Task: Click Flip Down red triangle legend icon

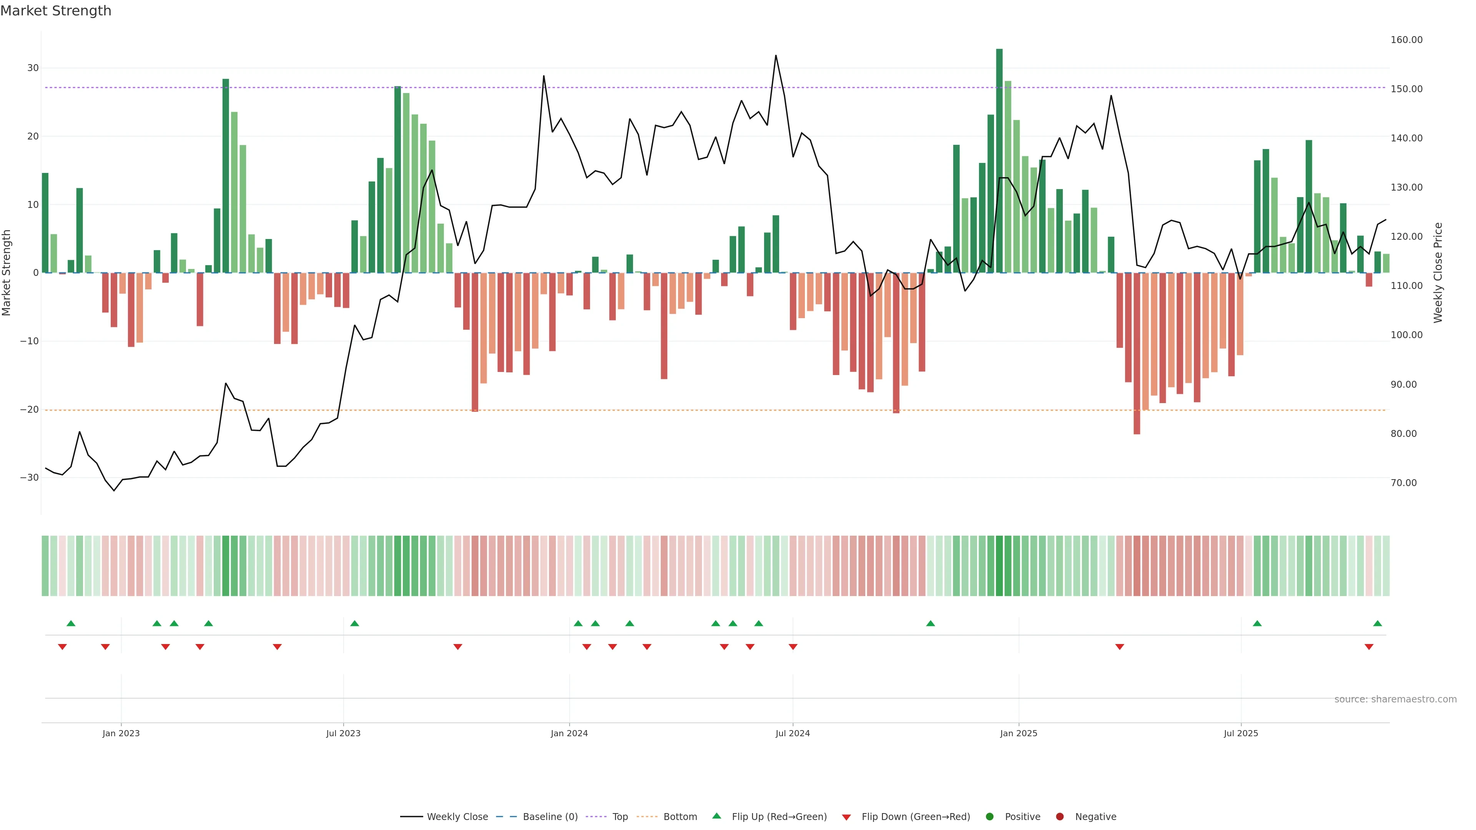Action: [846, 817]
